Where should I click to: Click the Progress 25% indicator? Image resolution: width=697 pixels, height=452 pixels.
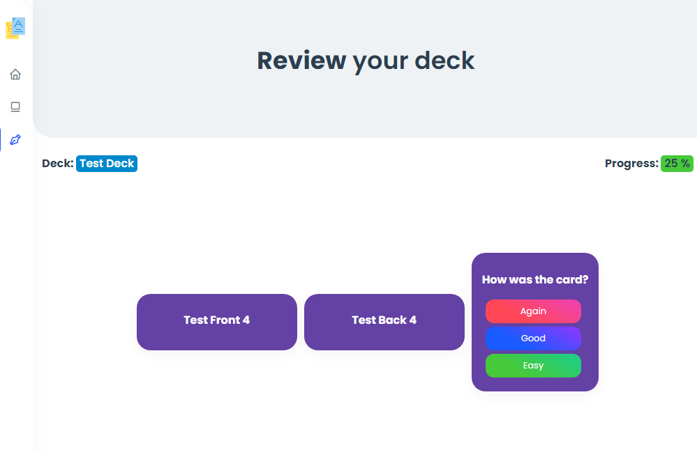coord(676,163)
